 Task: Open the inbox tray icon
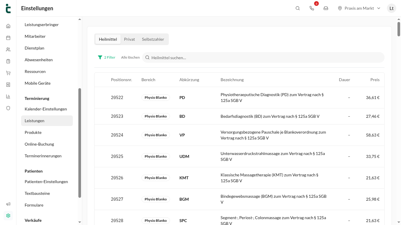[326, 8]
